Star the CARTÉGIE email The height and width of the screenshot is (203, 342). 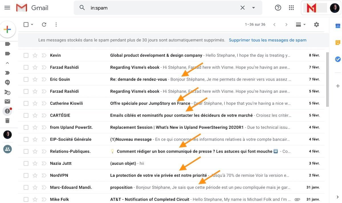35,115
